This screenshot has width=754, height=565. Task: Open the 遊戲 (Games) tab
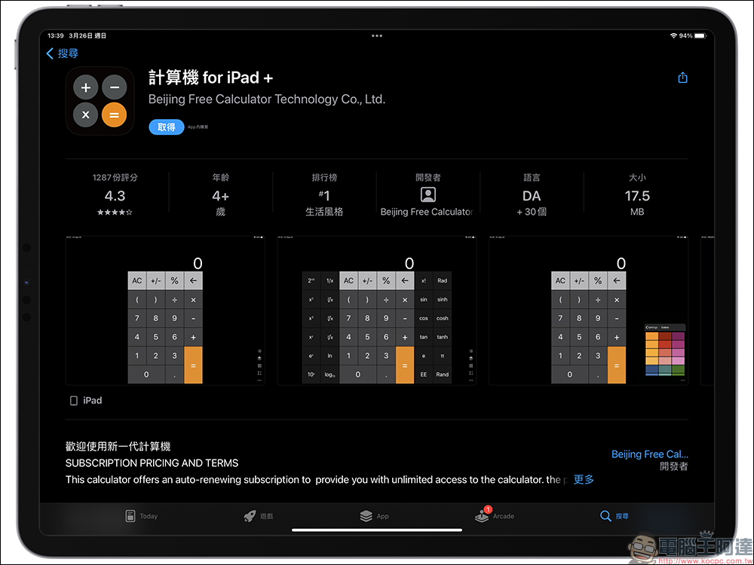tap(259, 516)
